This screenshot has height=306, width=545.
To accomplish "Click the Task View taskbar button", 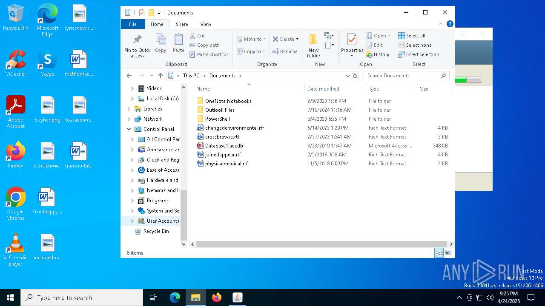I will (x=153, y=297).
